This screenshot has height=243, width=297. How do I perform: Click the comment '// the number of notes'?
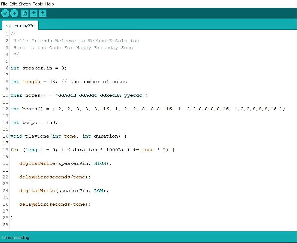(x=94, y=82)
